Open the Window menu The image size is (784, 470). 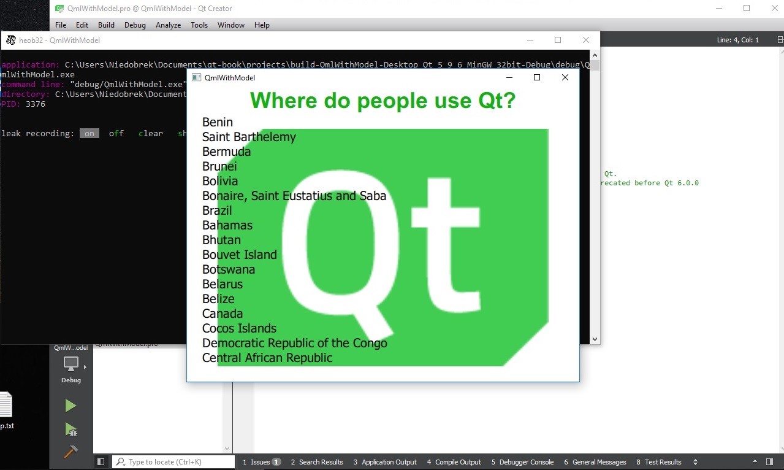coord(231,25)
